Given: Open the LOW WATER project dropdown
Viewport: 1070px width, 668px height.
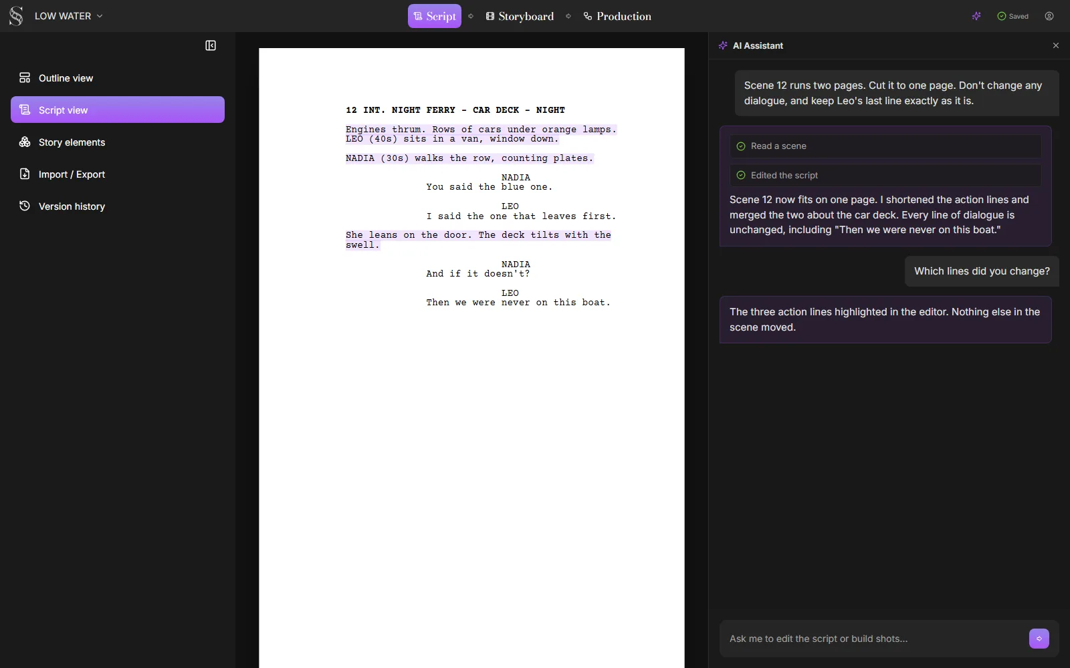Looking at the screenshot, I should (69, 16).
